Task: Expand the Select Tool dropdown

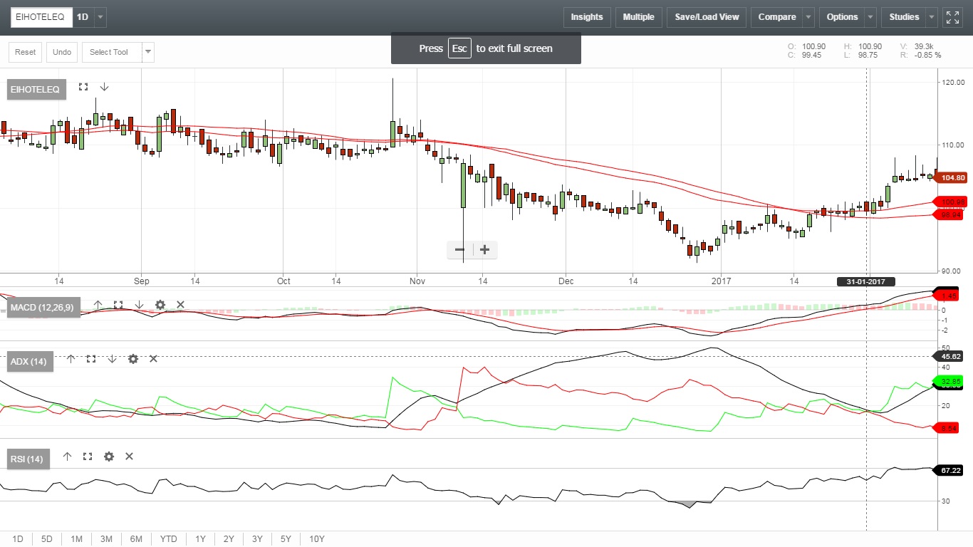Action: click(147, 52)
